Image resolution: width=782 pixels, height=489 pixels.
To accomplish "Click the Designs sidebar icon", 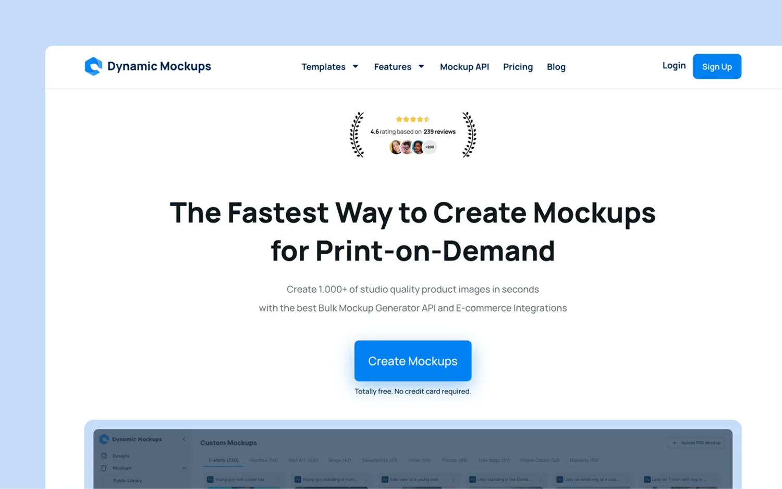I will pos(104,456).
